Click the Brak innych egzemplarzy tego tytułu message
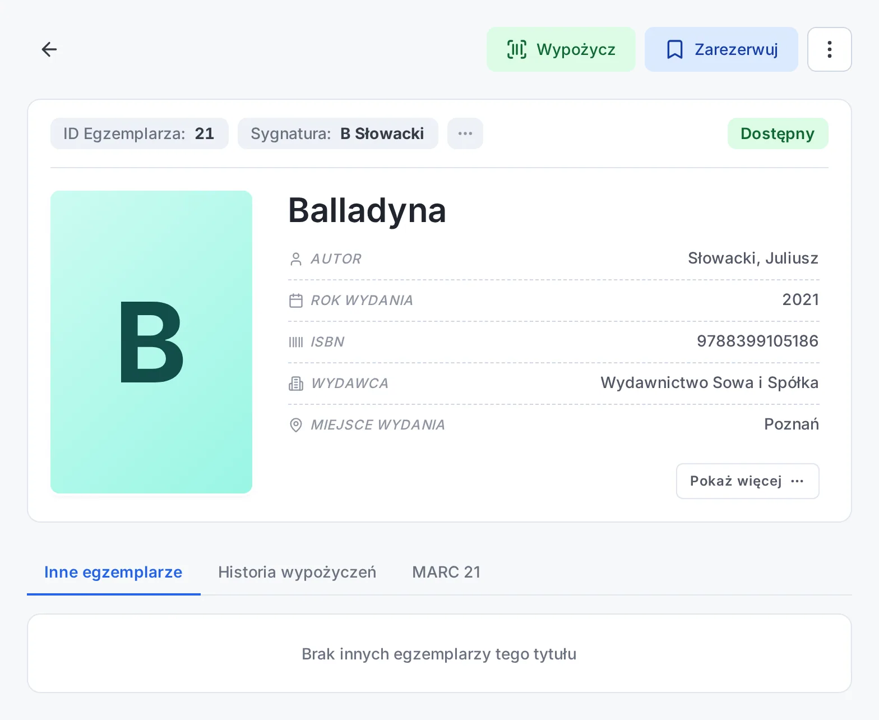 [439, 654]
